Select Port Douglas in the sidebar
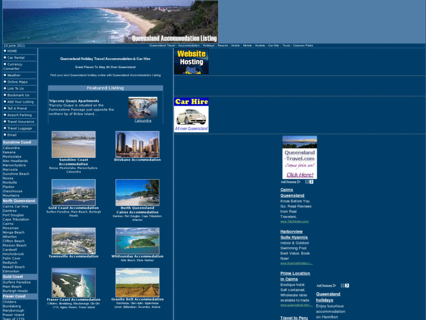426x320 pixels. 13,215
